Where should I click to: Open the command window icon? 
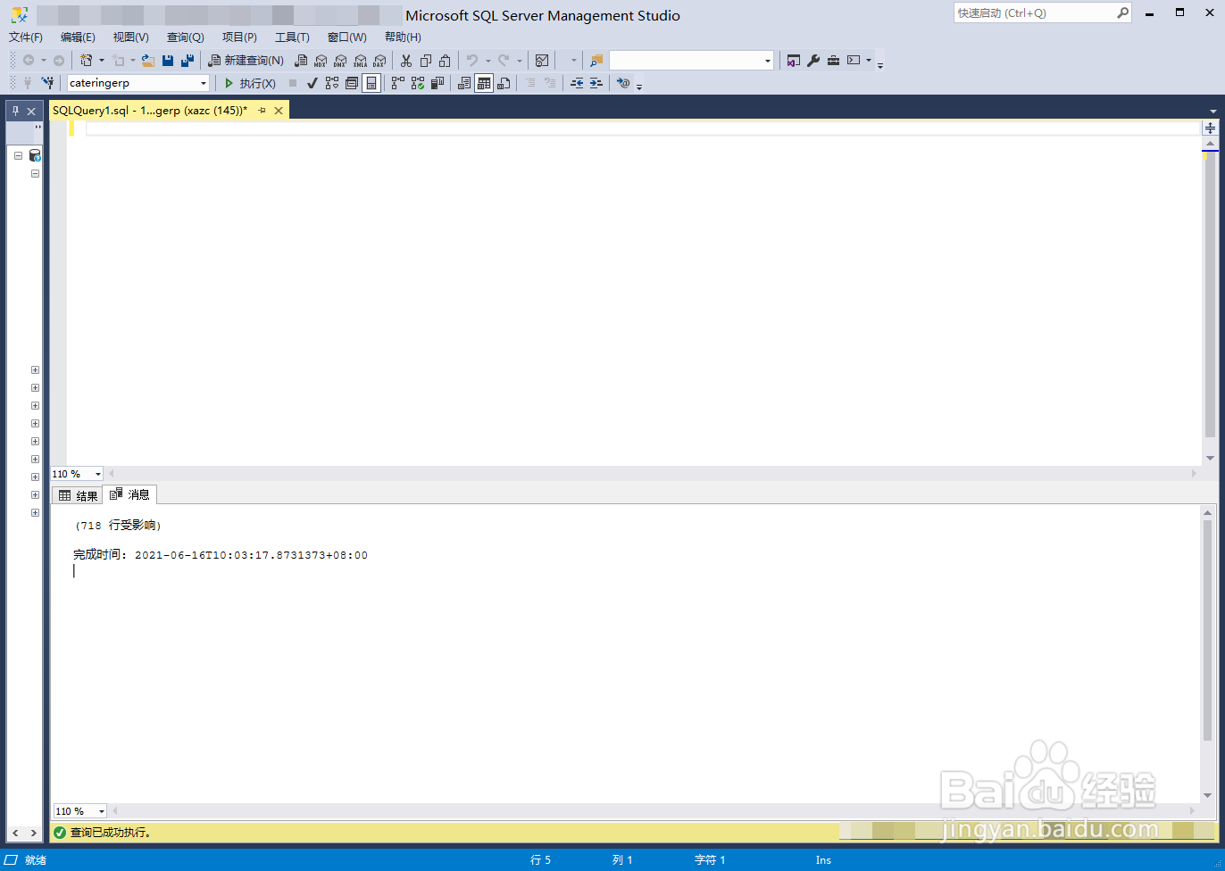pyautogui.click(x=854, y=61)
